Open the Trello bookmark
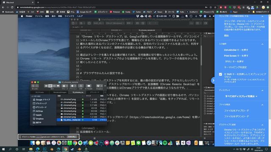Image resolution: width=271 pixels, height=152 pixels. pos(180,12)
